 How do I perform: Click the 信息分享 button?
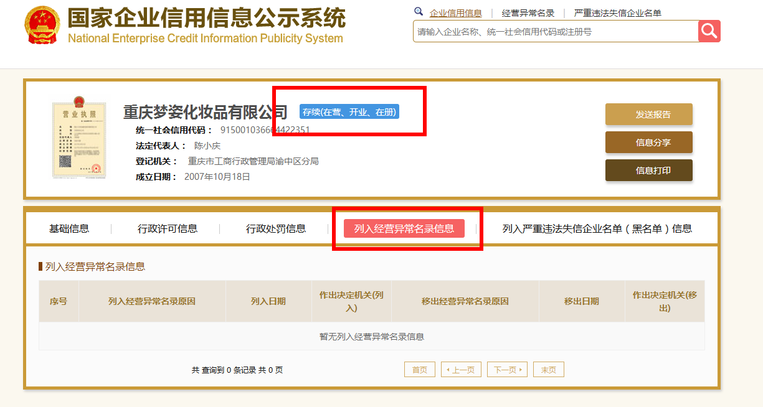pos(649,142)
